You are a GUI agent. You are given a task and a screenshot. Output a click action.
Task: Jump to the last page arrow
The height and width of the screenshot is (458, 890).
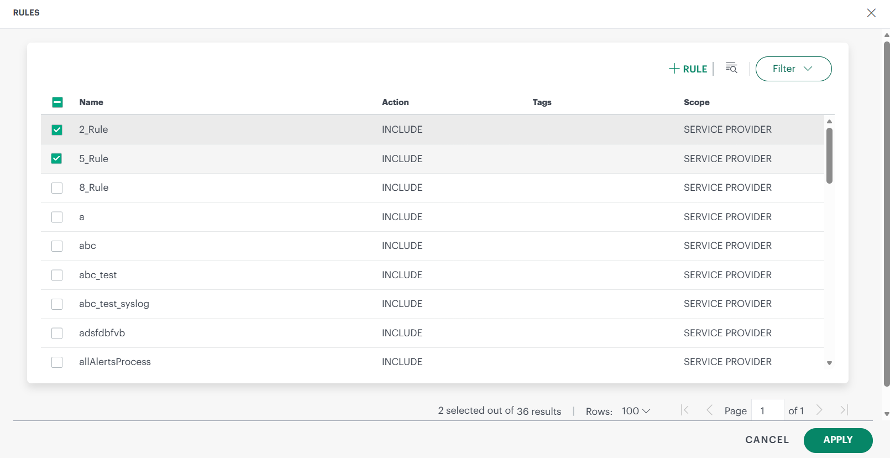click(x=844, y=410)
